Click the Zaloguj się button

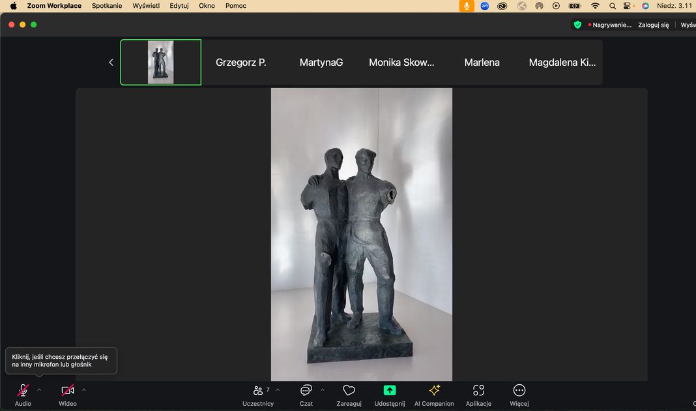[x=654, y=25]
